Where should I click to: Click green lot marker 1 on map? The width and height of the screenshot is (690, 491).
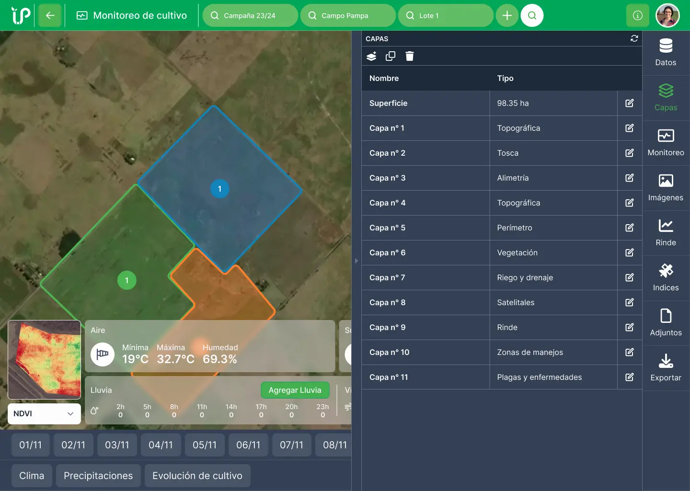tap(127, 280)
